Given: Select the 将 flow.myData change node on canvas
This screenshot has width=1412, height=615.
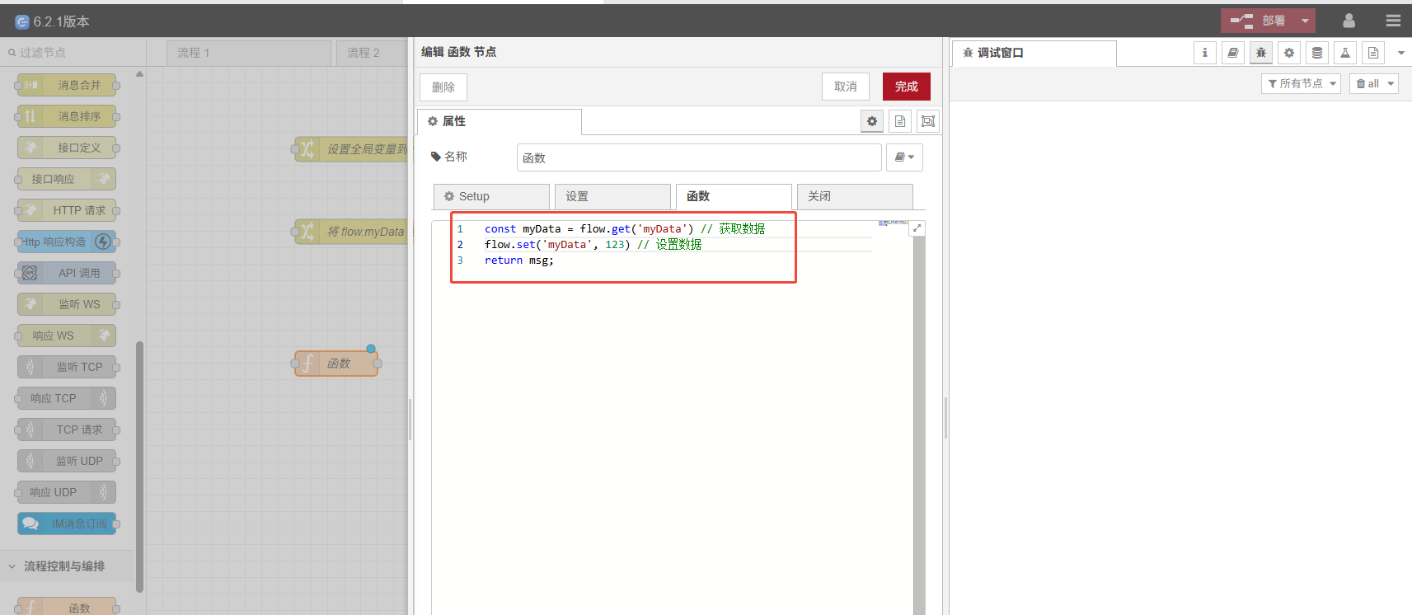Looking at the screenshot, I should [352, 232].
